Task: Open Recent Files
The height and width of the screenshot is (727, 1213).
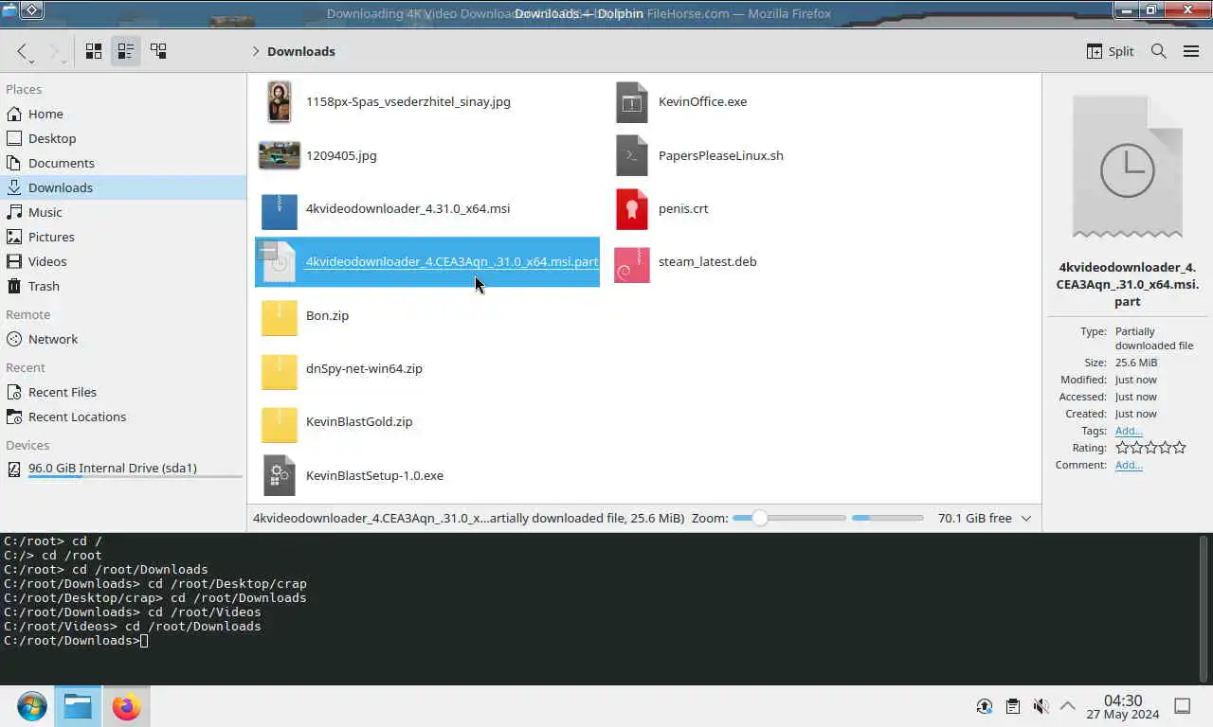Action: pos(123,392)
